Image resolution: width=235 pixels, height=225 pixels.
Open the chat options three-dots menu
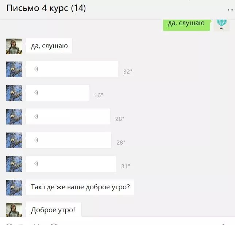[231, 10]
